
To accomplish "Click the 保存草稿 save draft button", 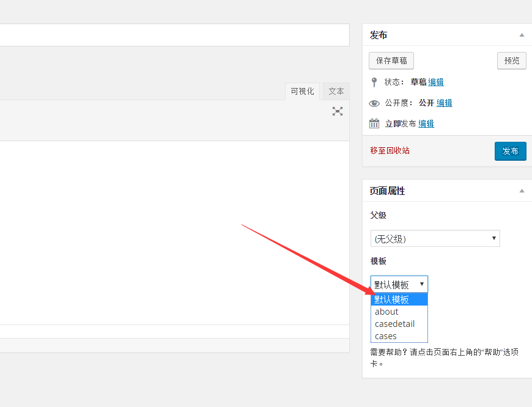I will pos(391,61).
